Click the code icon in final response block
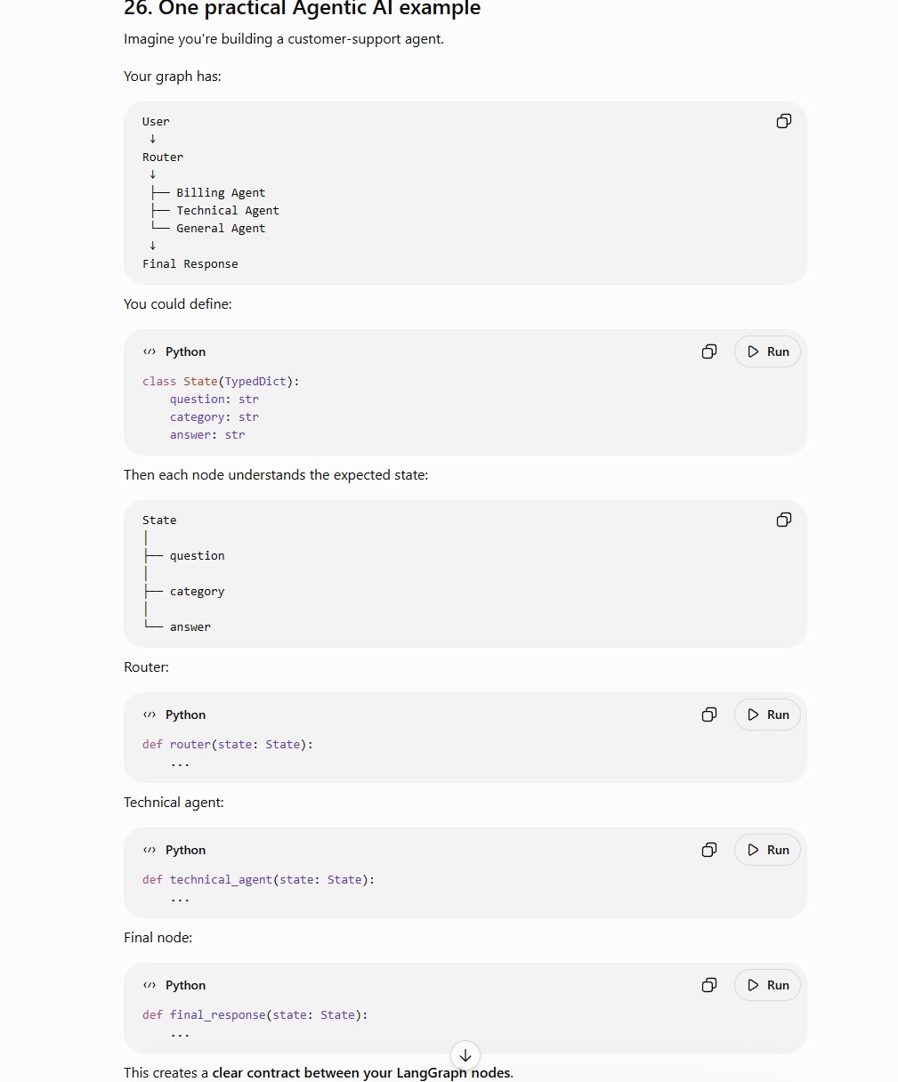 click(x=150, y=985)
